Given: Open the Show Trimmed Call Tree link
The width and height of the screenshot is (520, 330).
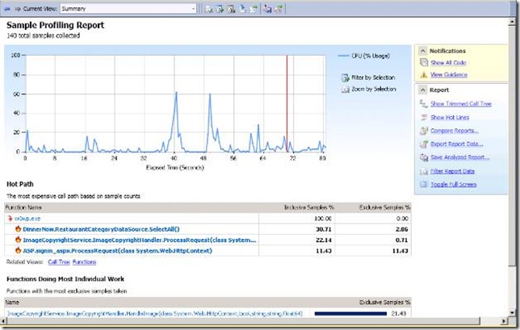Looking at the screenshot, I should [x=461, y=104].
